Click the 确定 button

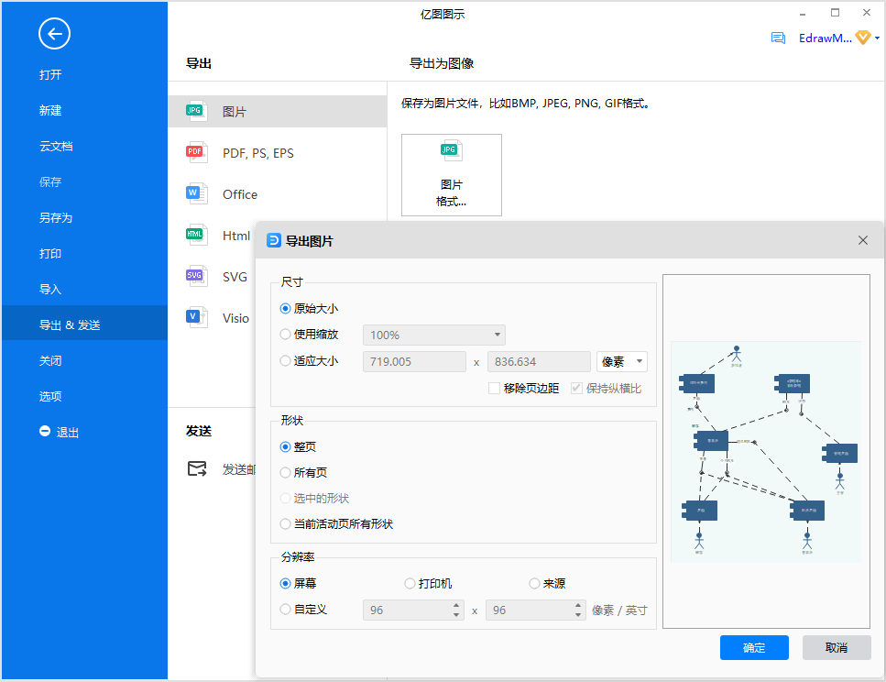click(x=754, y=647)
